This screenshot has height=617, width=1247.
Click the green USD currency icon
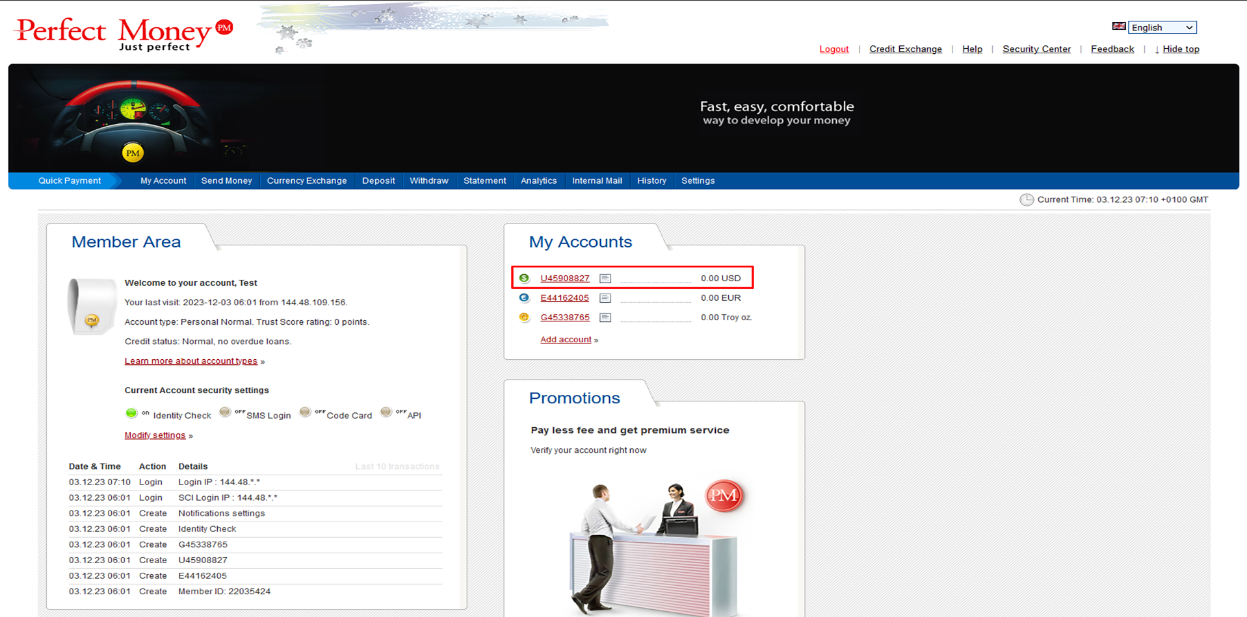(x=524, y=278)
